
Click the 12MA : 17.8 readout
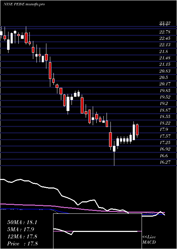point(22,237)
